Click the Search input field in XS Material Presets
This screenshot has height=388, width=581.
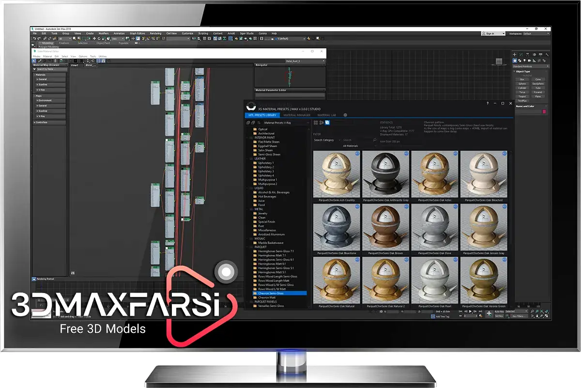click(357, 140)
